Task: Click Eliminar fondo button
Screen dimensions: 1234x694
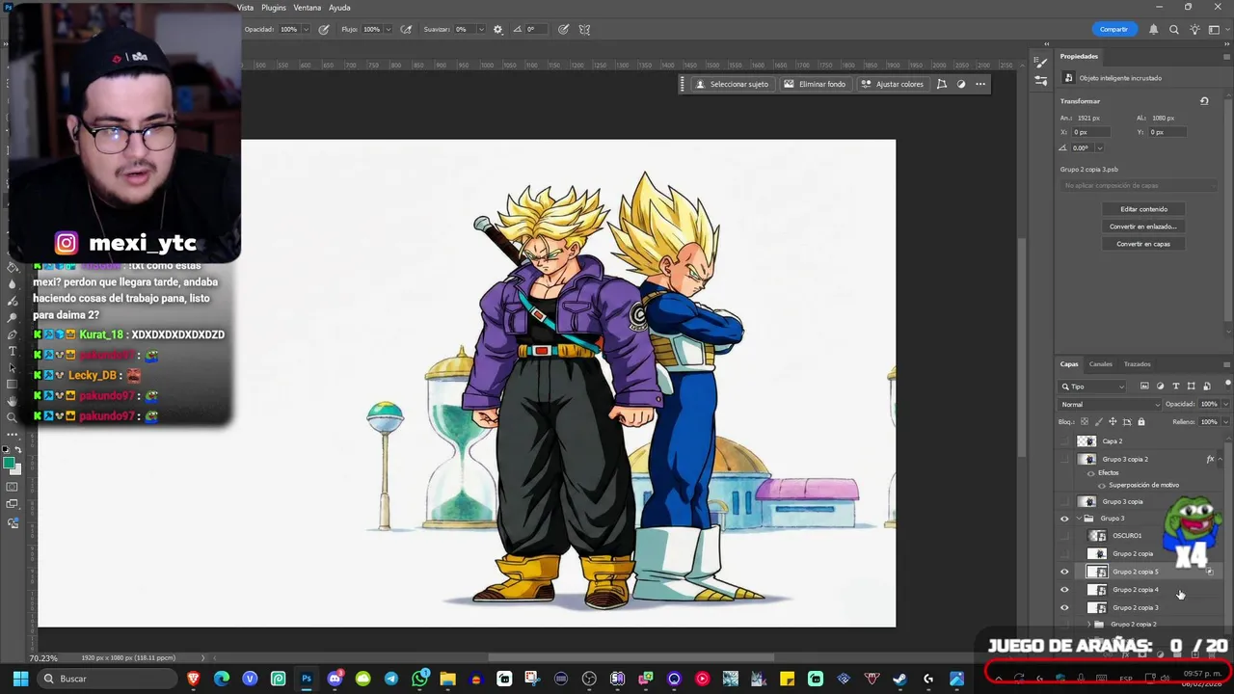Action: coord(815,84)
